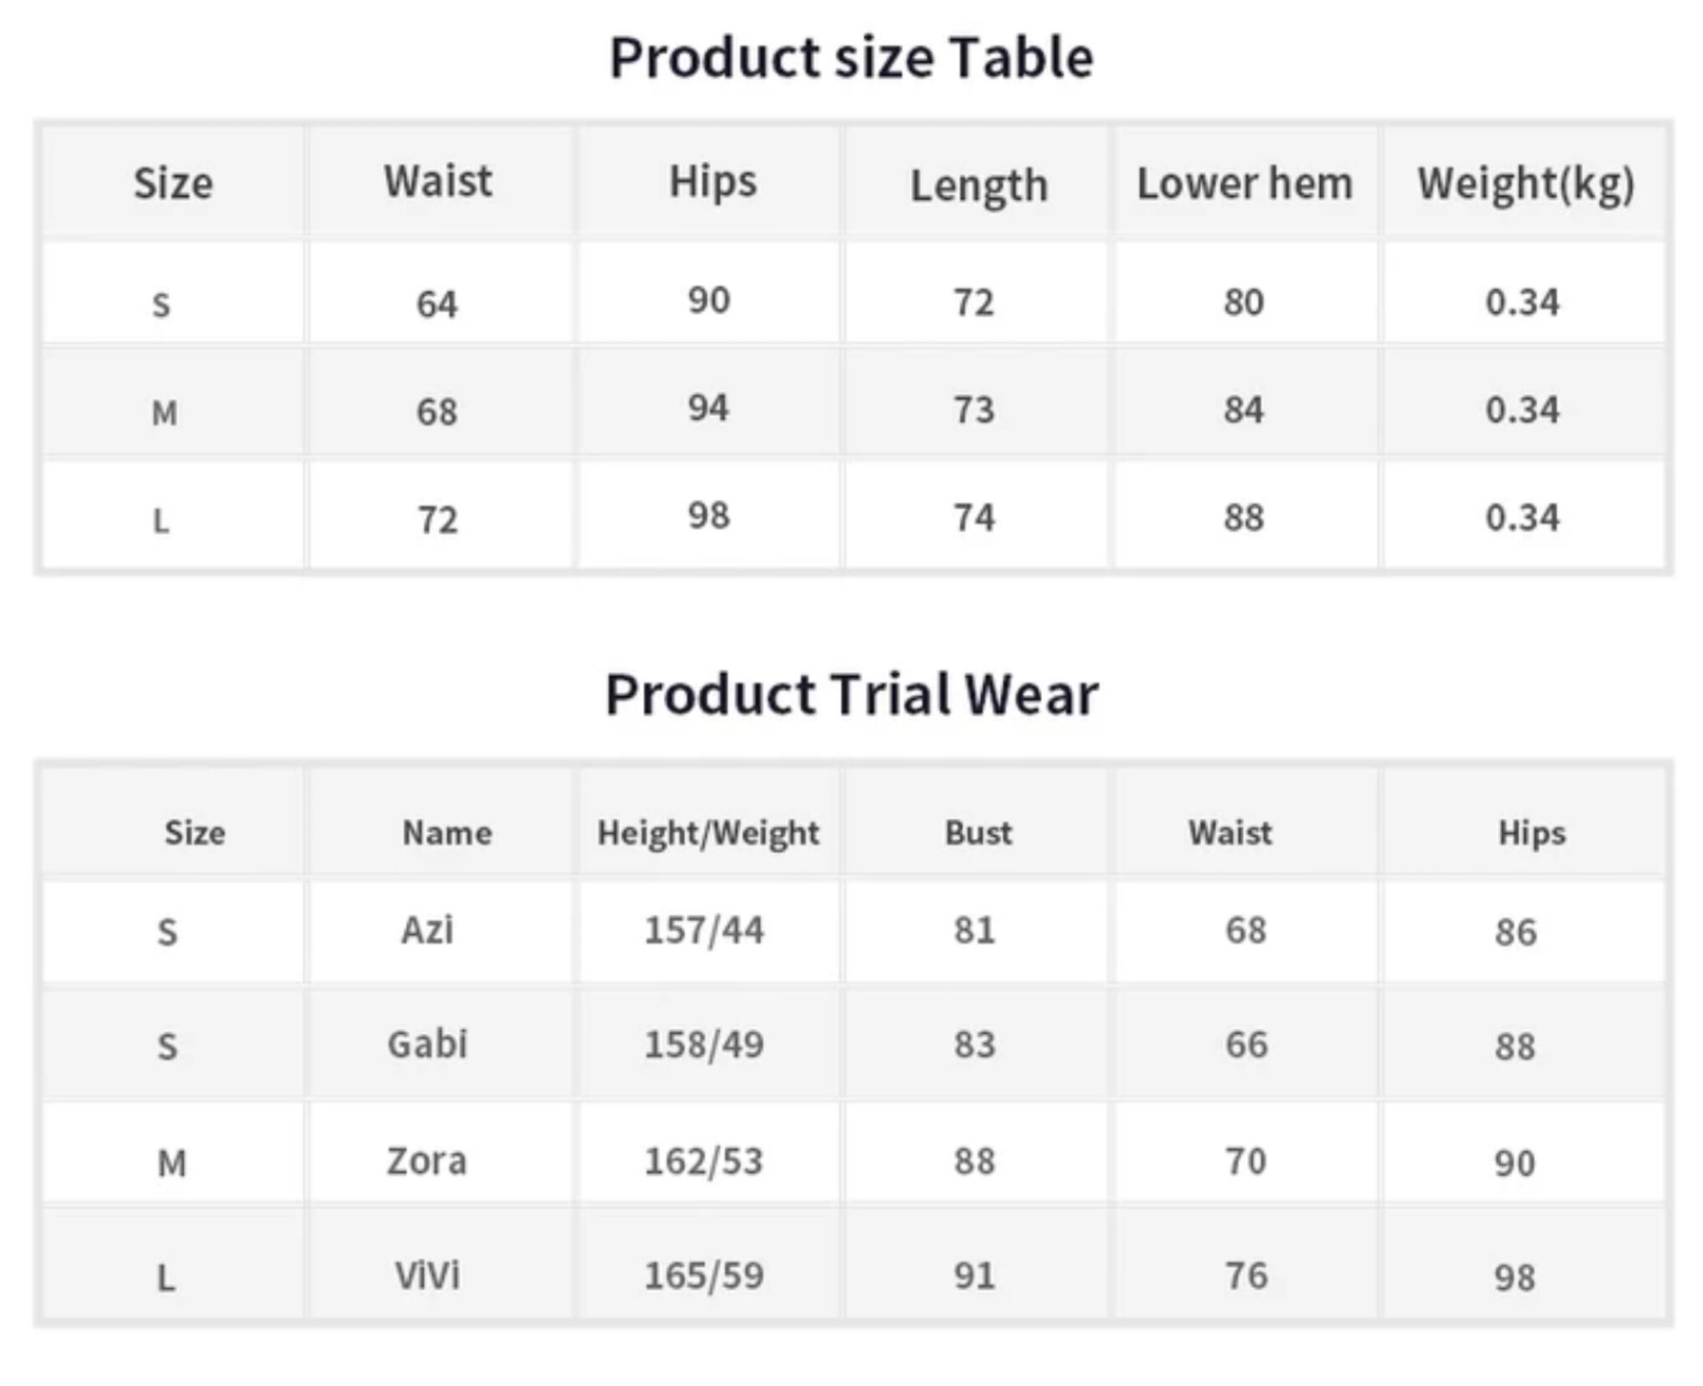Click the name "Azi" in trial wear

(427, 929)
